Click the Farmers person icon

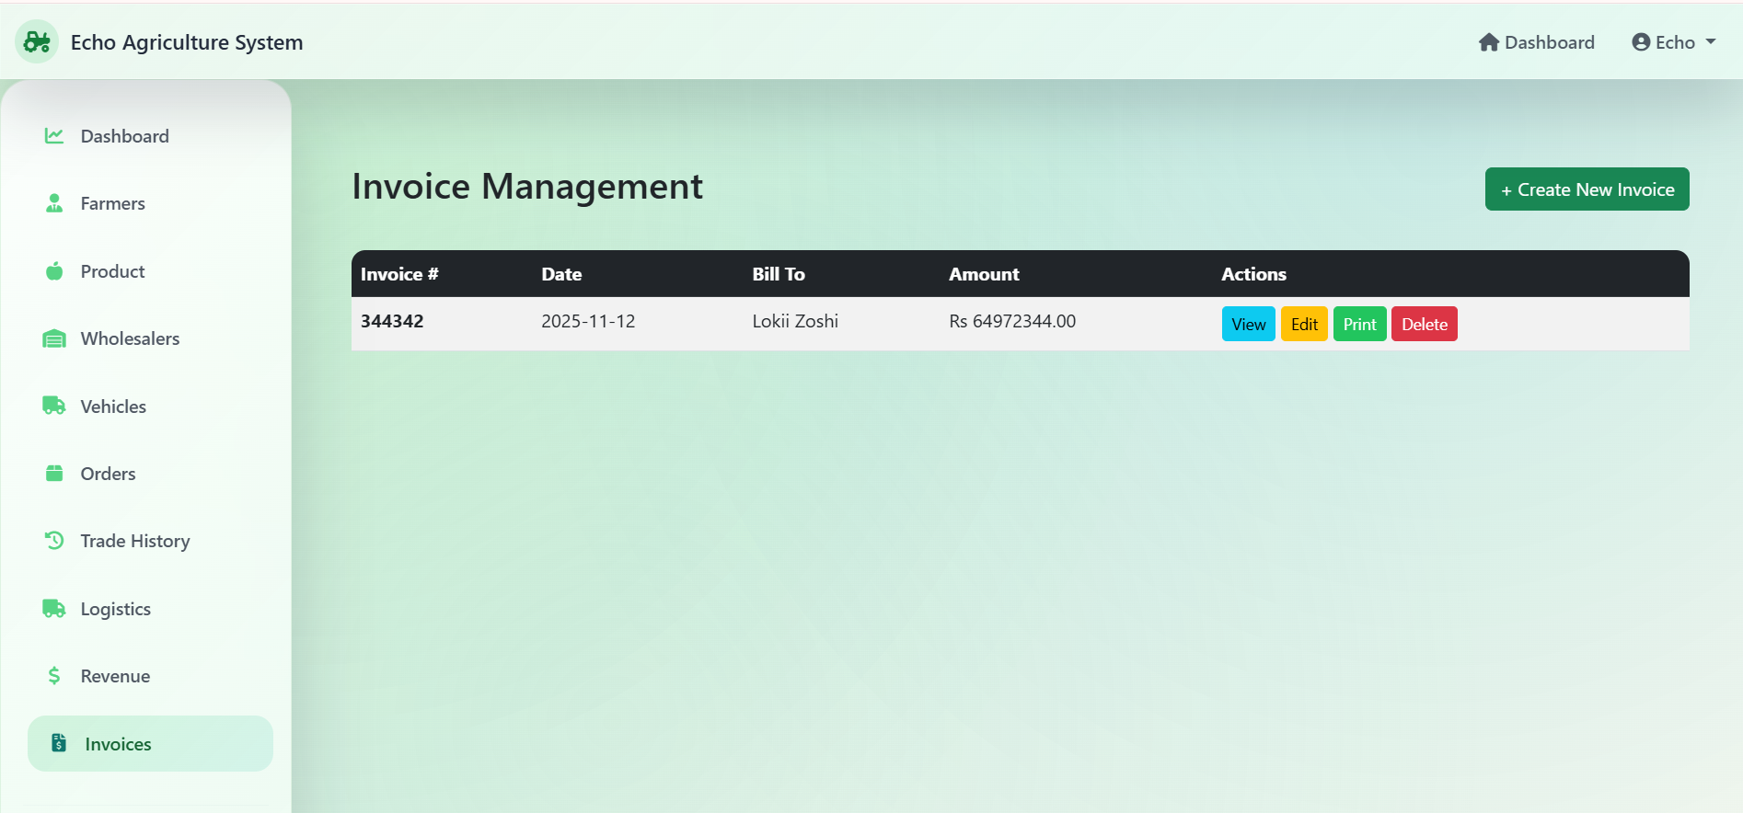54,203
